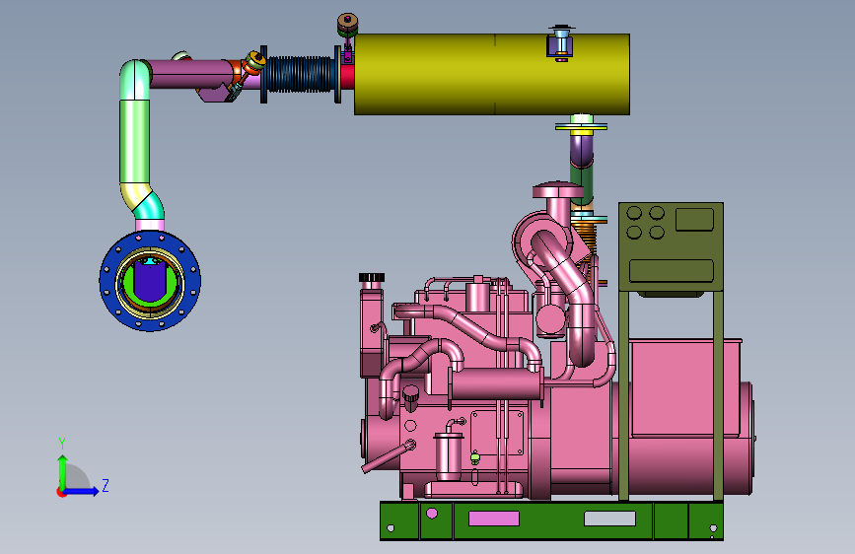The image size is (855, 554).
Task: Click the red origin dot of axis triad
Action: click(60, 492)
